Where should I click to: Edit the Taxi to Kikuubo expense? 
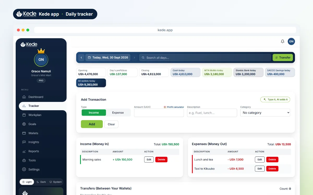click(260, 169)
